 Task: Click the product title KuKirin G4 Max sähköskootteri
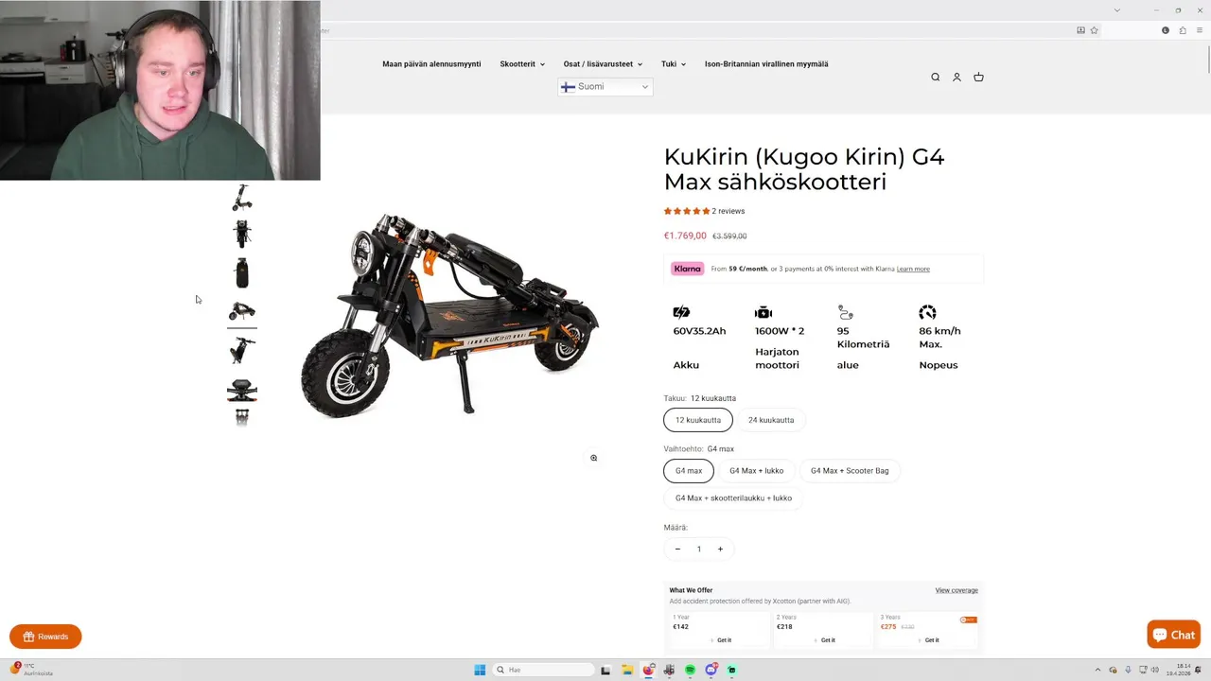pos(804,169)
